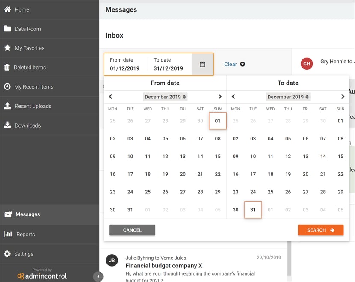
Task: Click the Cancel button
Action: pyautogui.click(x=133, y=230)
